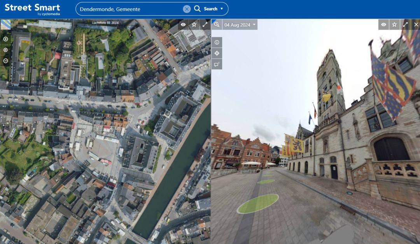Expand the aerial map to fullscreen

[x=205, y=24]
